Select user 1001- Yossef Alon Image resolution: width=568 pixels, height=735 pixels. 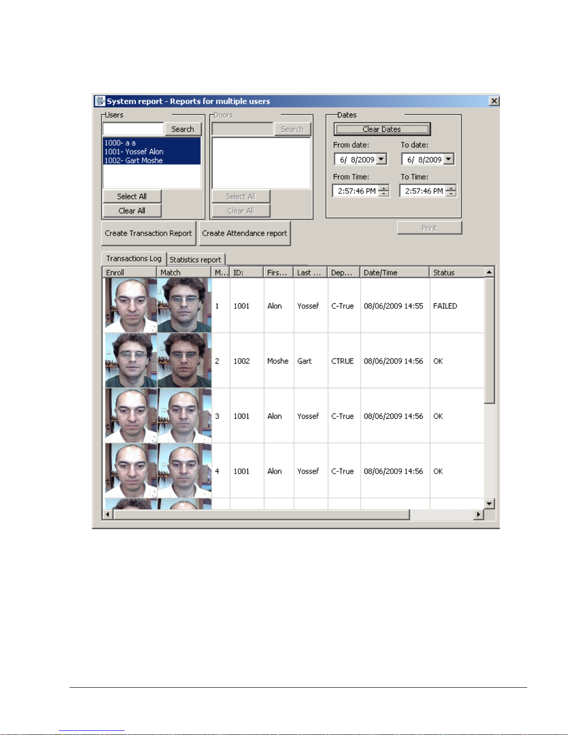[152, 152]
